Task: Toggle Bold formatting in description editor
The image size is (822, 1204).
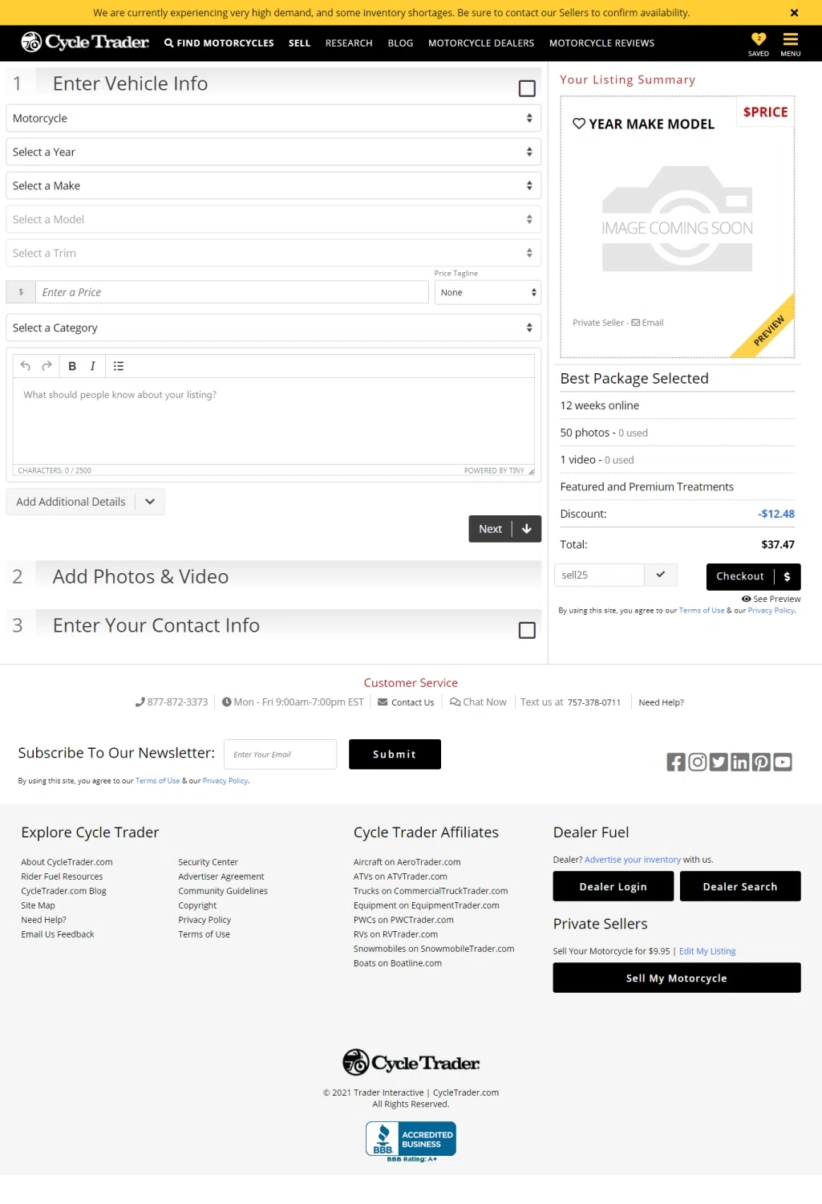Action: pos(72,366)
